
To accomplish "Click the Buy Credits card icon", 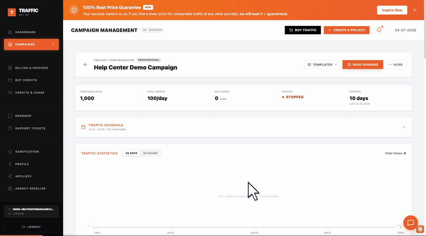I will coord(10,80).
